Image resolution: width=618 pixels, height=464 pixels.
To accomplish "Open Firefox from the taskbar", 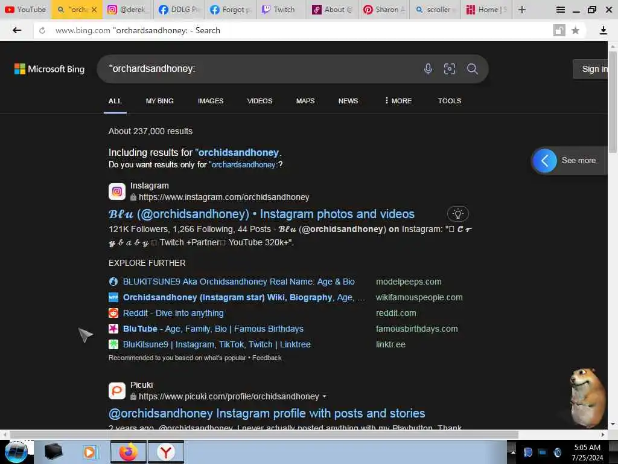I will tap(128, 452).
